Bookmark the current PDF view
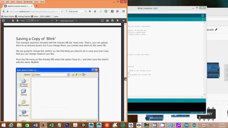This screenshot has height=128, width=228. click(x=118, y=21)
